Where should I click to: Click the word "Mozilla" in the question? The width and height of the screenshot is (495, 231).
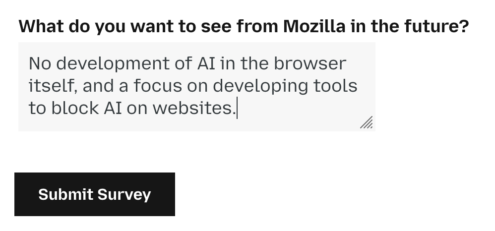pyautogui.click(x=314, y=26)
